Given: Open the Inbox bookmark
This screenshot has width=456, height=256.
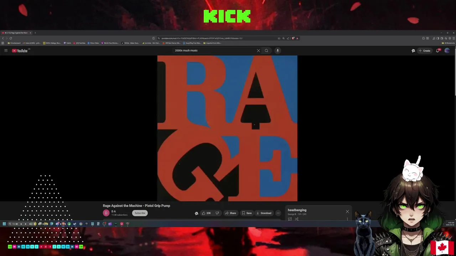Looking at the screenshot, I should click(32, 43).
